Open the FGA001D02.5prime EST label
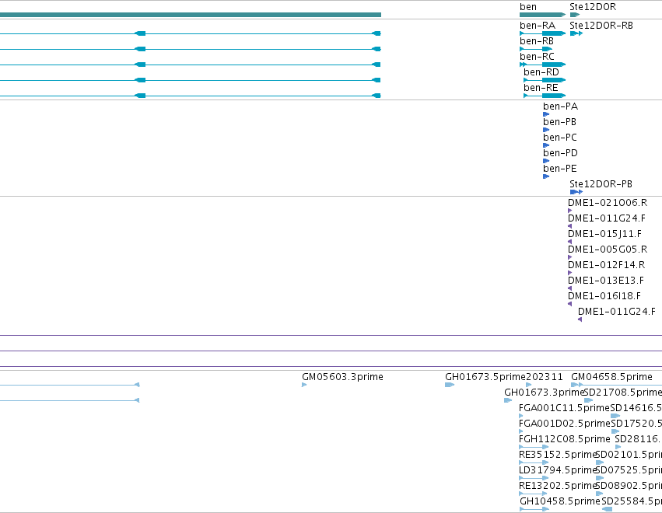 coord(565,424)
